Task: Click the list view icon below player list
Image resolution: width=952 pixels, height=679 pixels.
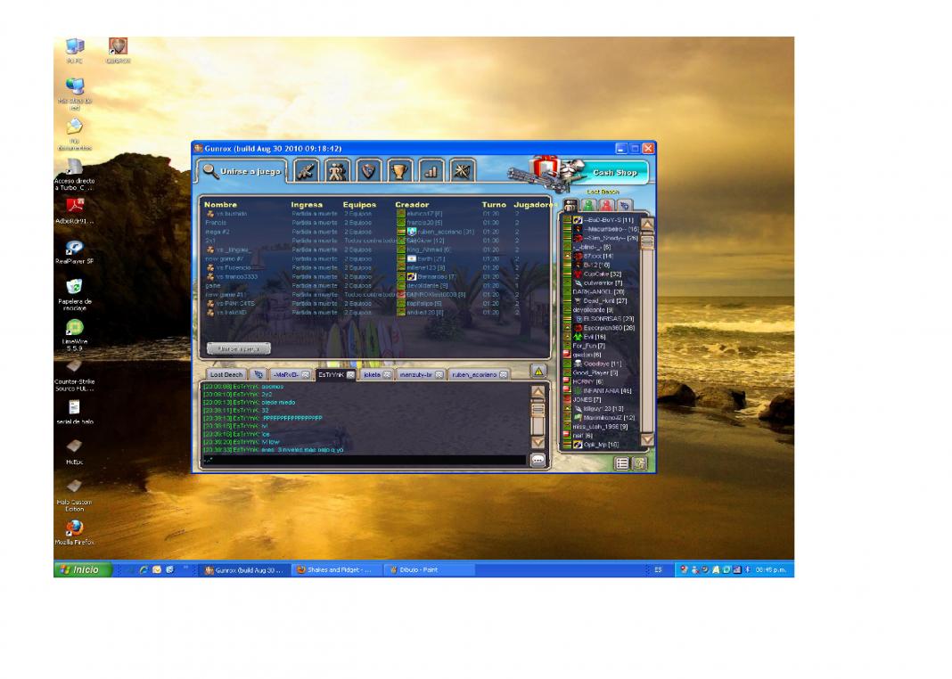Action: 622,463
